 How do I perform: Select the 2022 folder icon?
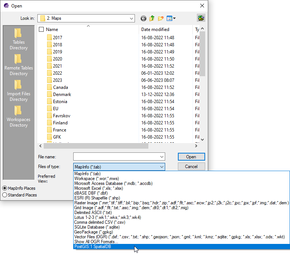(49, 73)
